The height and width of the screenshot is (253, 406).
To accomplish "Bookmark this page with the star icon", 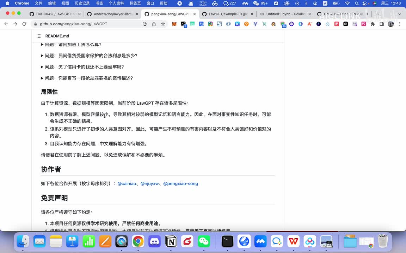I will (x=163, y=24).
